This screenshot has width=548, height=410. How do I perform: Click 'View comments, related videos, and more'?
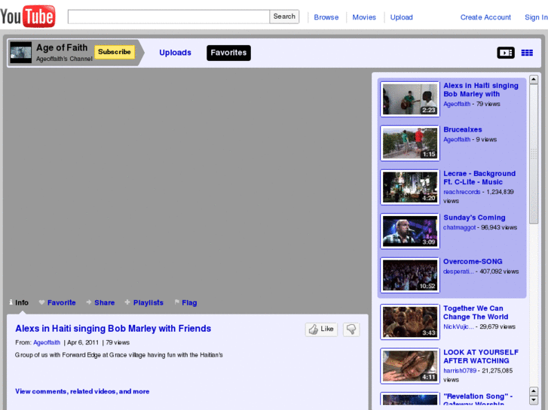point(82,391)
